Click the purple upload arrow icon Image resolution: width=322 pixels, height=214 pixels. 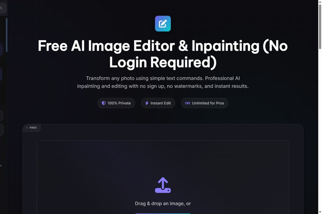click(x=163, y=185)
